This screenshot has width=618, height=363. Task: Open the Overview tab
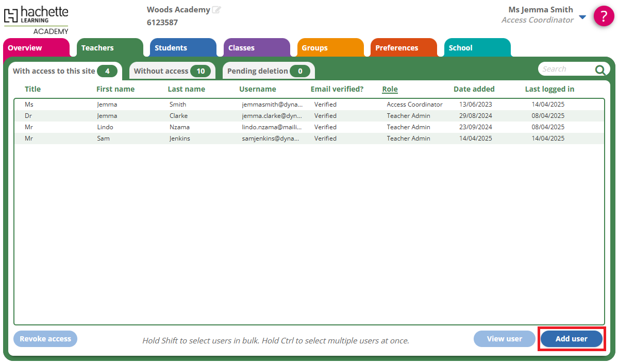36,48
